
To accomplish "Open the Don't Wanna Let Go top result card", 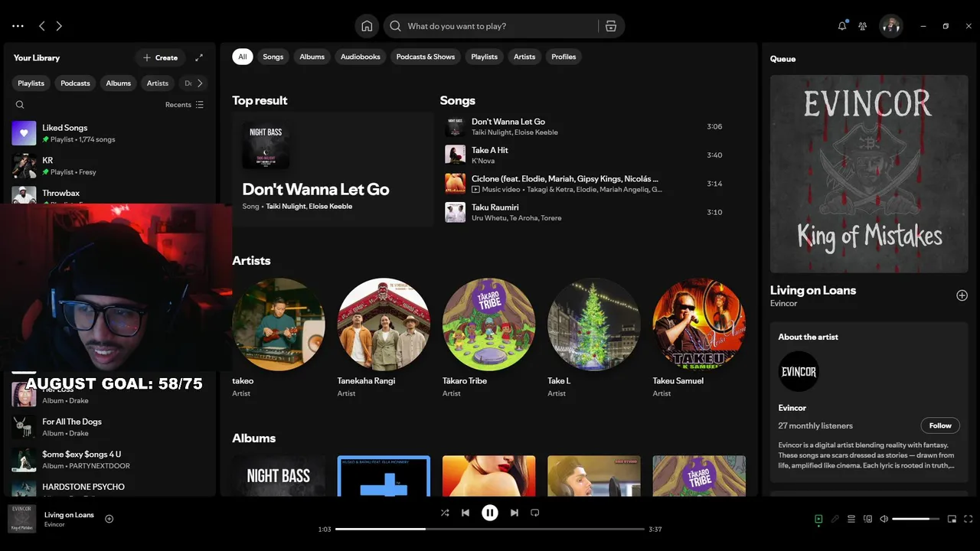I will click(x=333, y=170).
